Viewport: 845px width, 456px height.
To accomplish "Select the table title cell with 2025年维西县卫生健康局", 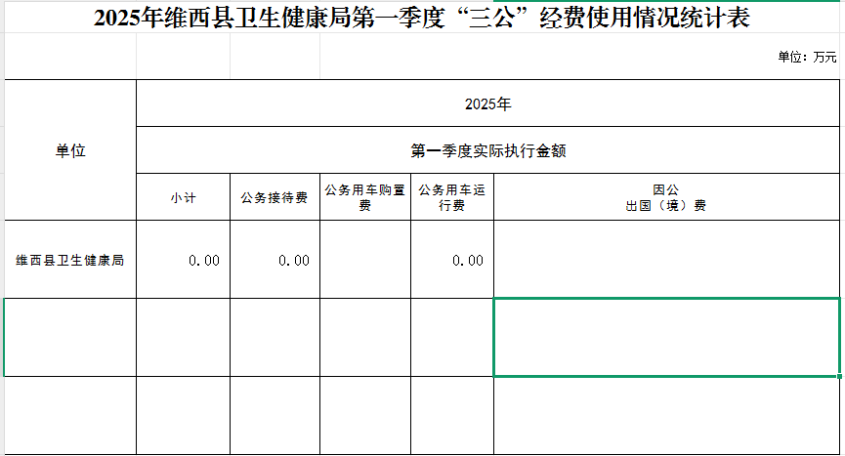I will pyautogui.click(x=422, y=19).
